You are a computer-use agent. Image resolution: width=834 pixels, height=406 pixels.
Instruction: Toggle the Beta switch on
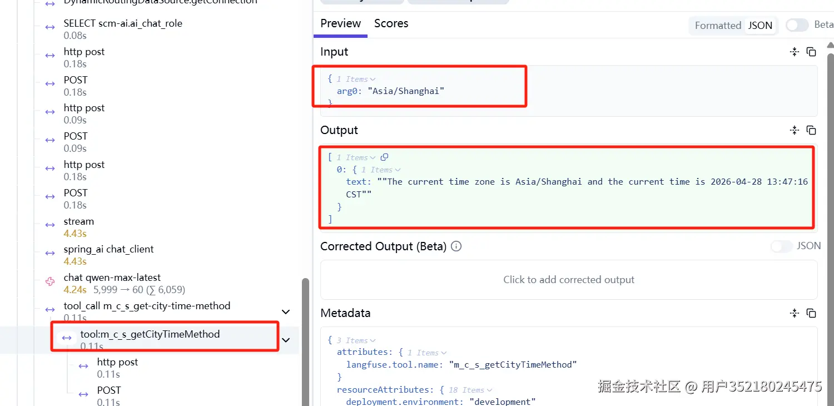pyautogui.click(x=797, y=25)
